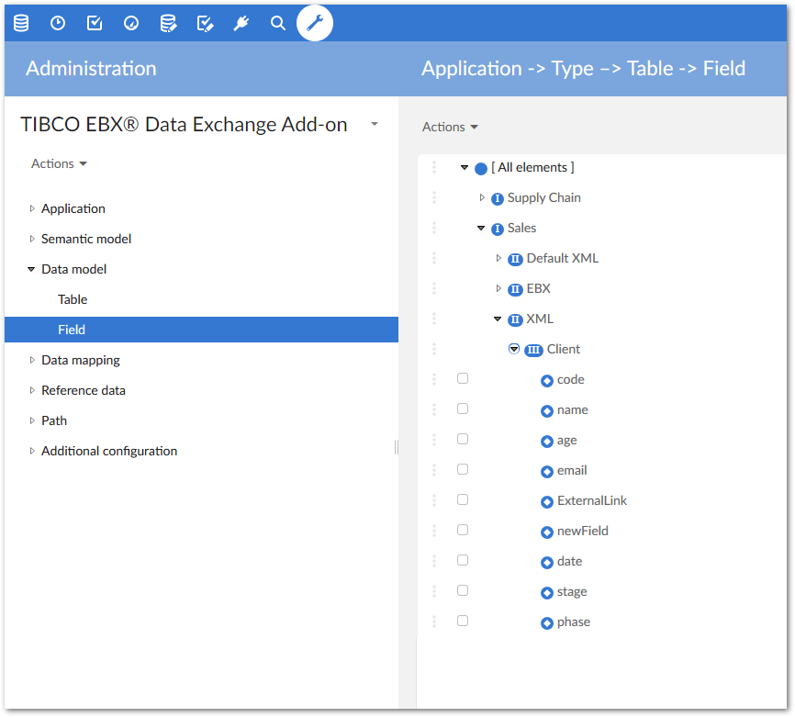Select the wrench Administration icon
This screenshot has width=795, height=717.
pyautogui.click(x=315, y=23)
